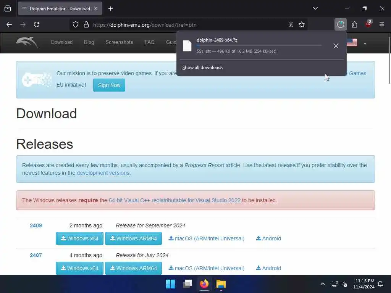The height and width of the screenshot is (293, 391).
Task: Open the Firefox hamburger menu
Action: 382,24
